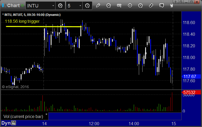This screenshot has width=202, height=127.
Task: Click the 117.67 current price marker
Action: click(191, 76)
